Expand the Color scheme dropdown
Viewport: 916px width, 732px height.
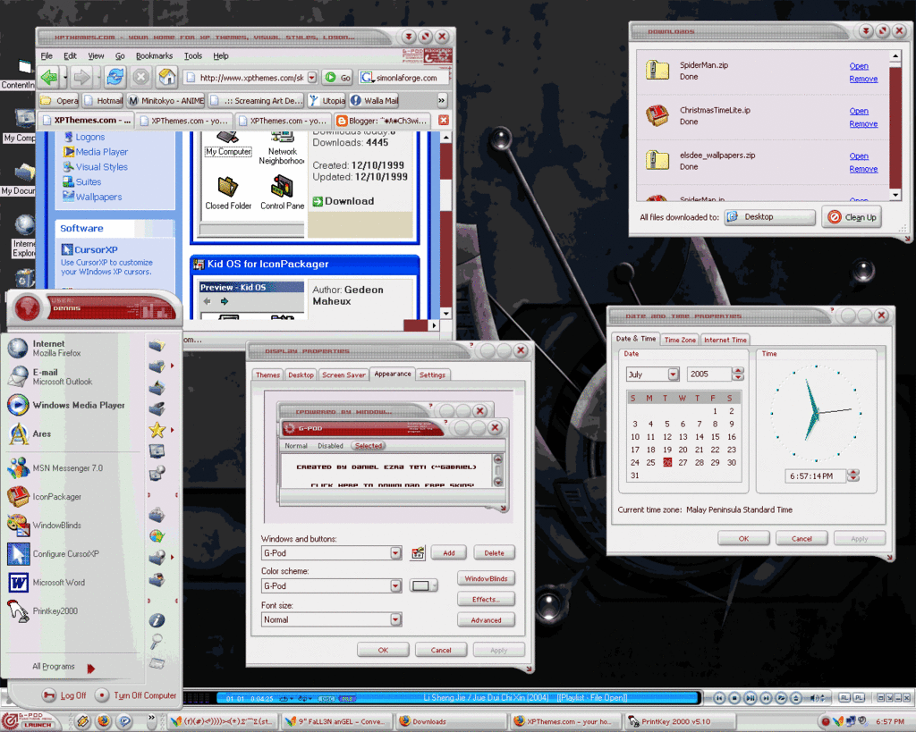(x=395, y=585)
